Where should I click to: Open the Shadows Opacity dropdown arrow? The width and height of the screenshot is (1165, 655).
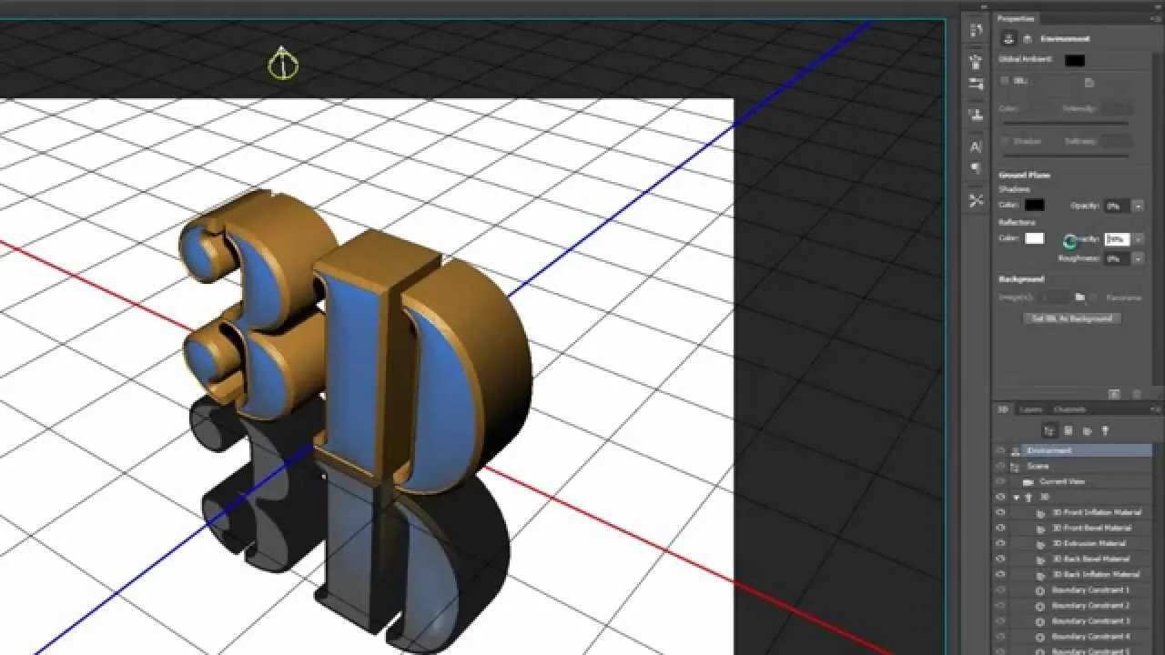1138,207
